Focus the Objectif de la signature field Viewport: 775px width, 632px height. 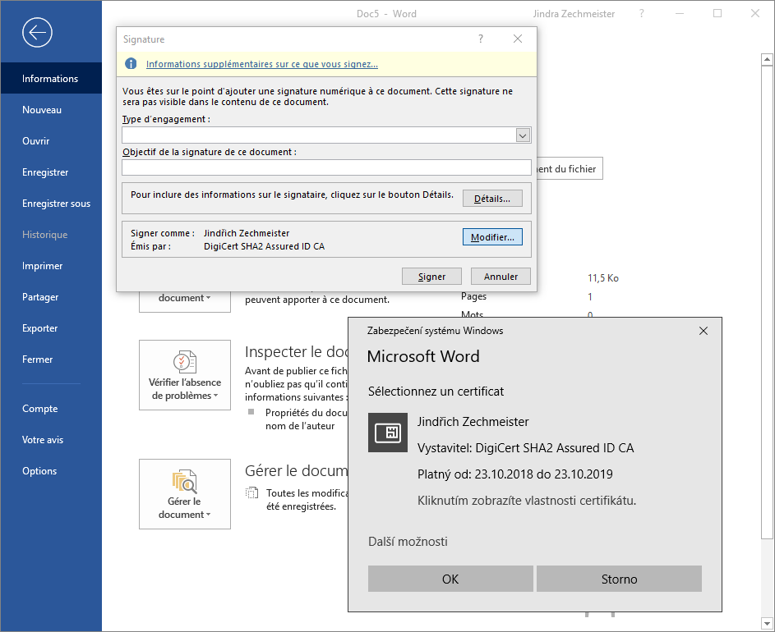tap(326, 167)
